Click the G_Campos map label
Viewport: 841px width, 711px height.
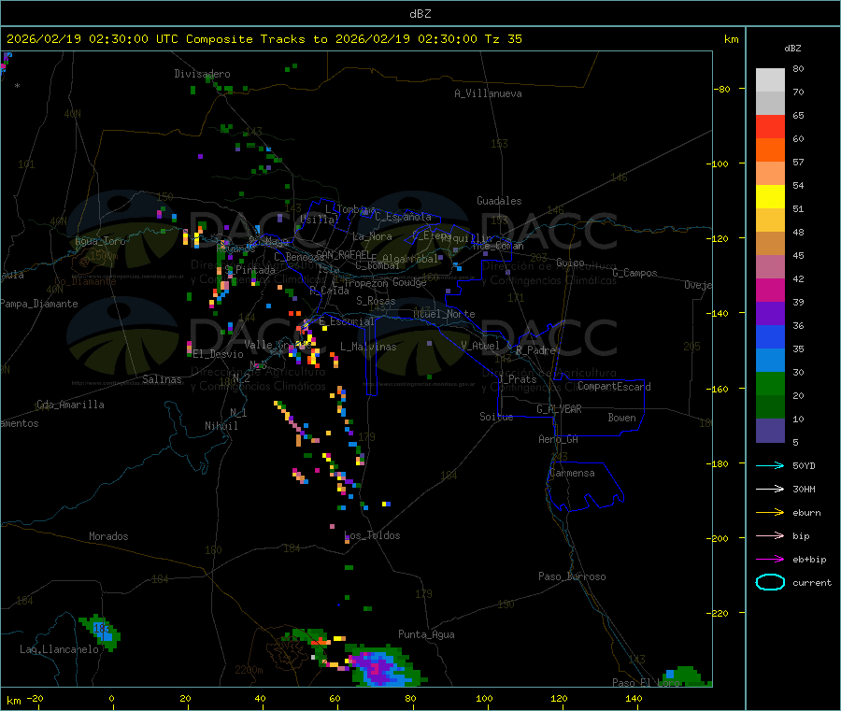coord(635,273)
